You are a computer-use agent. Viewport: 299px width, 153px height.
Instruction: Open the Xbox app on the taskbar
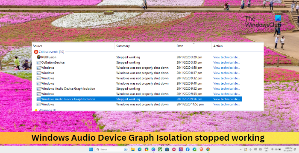[160, 150]
